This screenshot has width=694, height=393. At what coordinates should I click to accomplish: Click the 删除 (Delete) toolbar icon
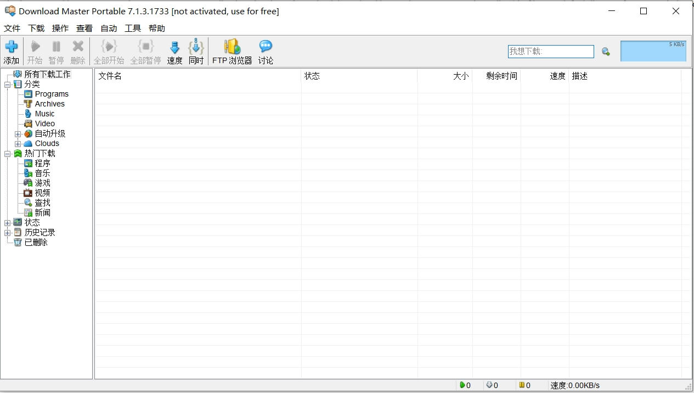(x=78, y=46)
